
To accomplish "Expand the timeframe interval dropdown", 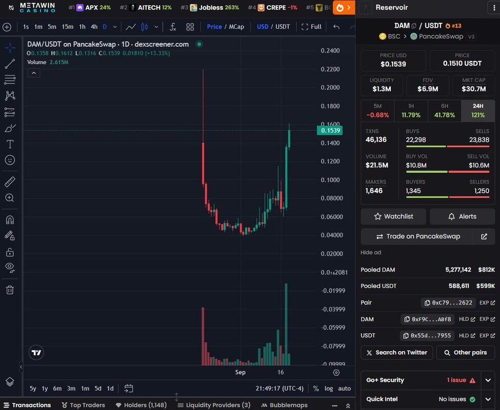I will click(115, 27).
